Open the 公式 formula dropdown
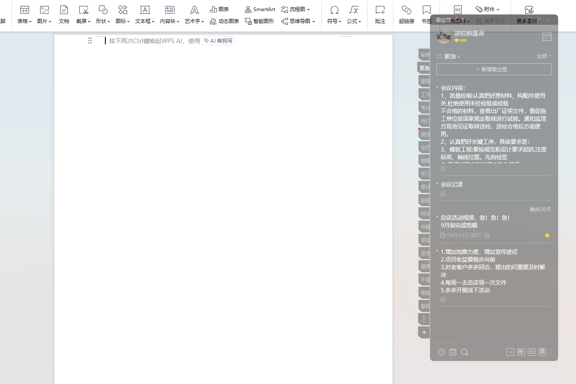 tap(354, 15)
